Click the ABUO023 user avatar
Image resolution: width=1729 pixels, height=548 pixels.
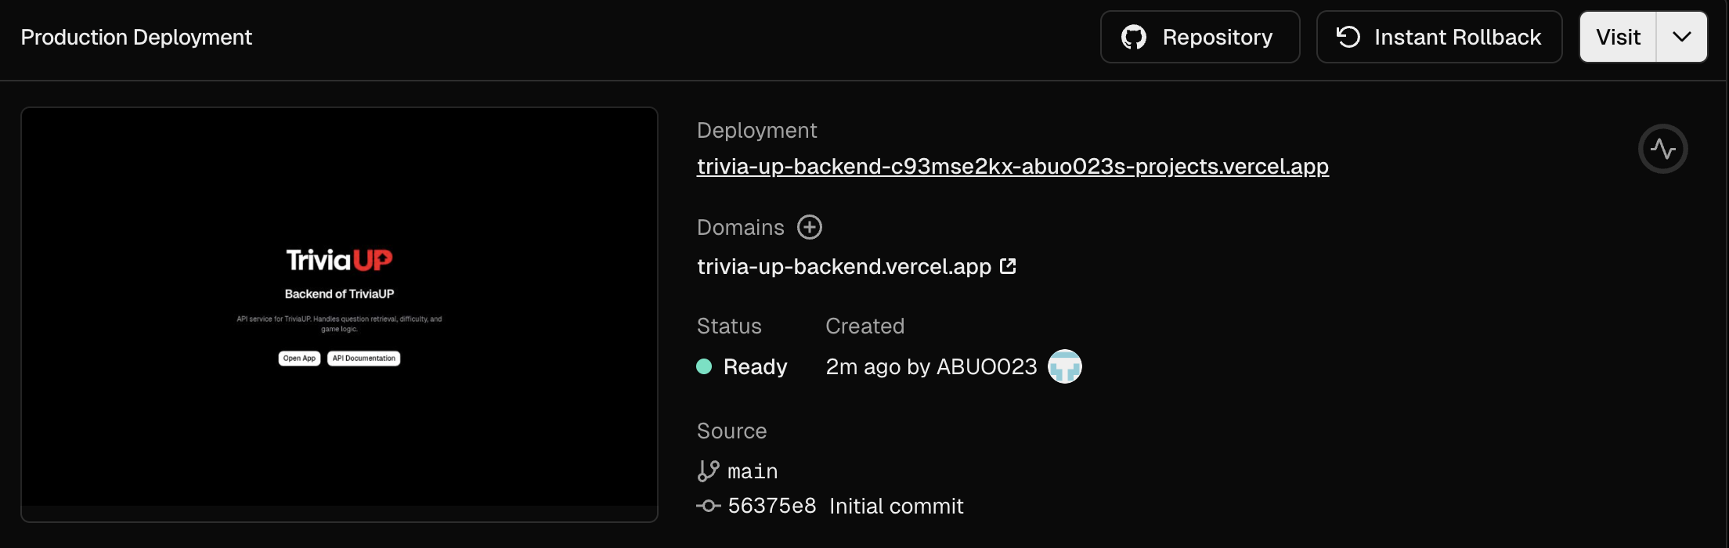pyautogui.click(x=1065, y=366)
